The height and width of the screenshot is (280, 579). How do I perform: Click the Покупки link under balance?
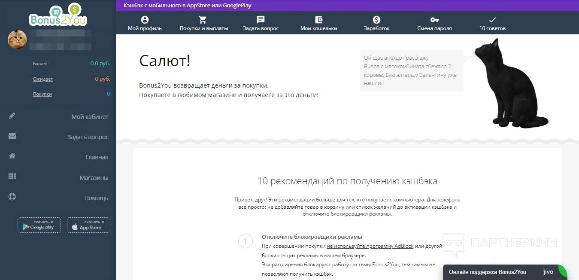tap(42, 94)
